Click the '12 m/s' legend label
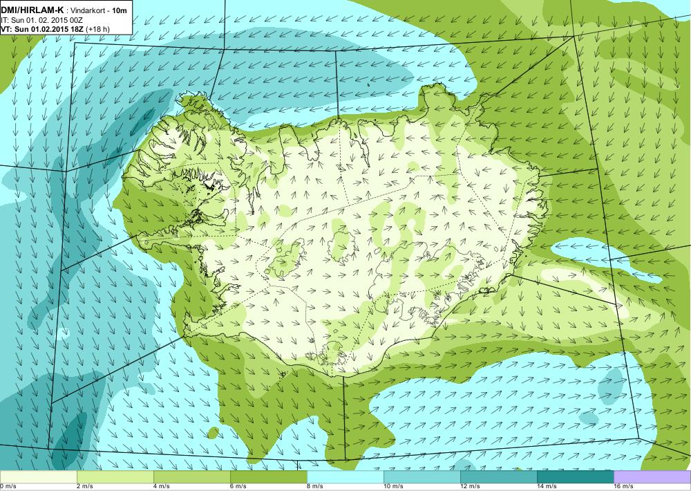Viewport: 691px width, 491px height. click(470, 487)
